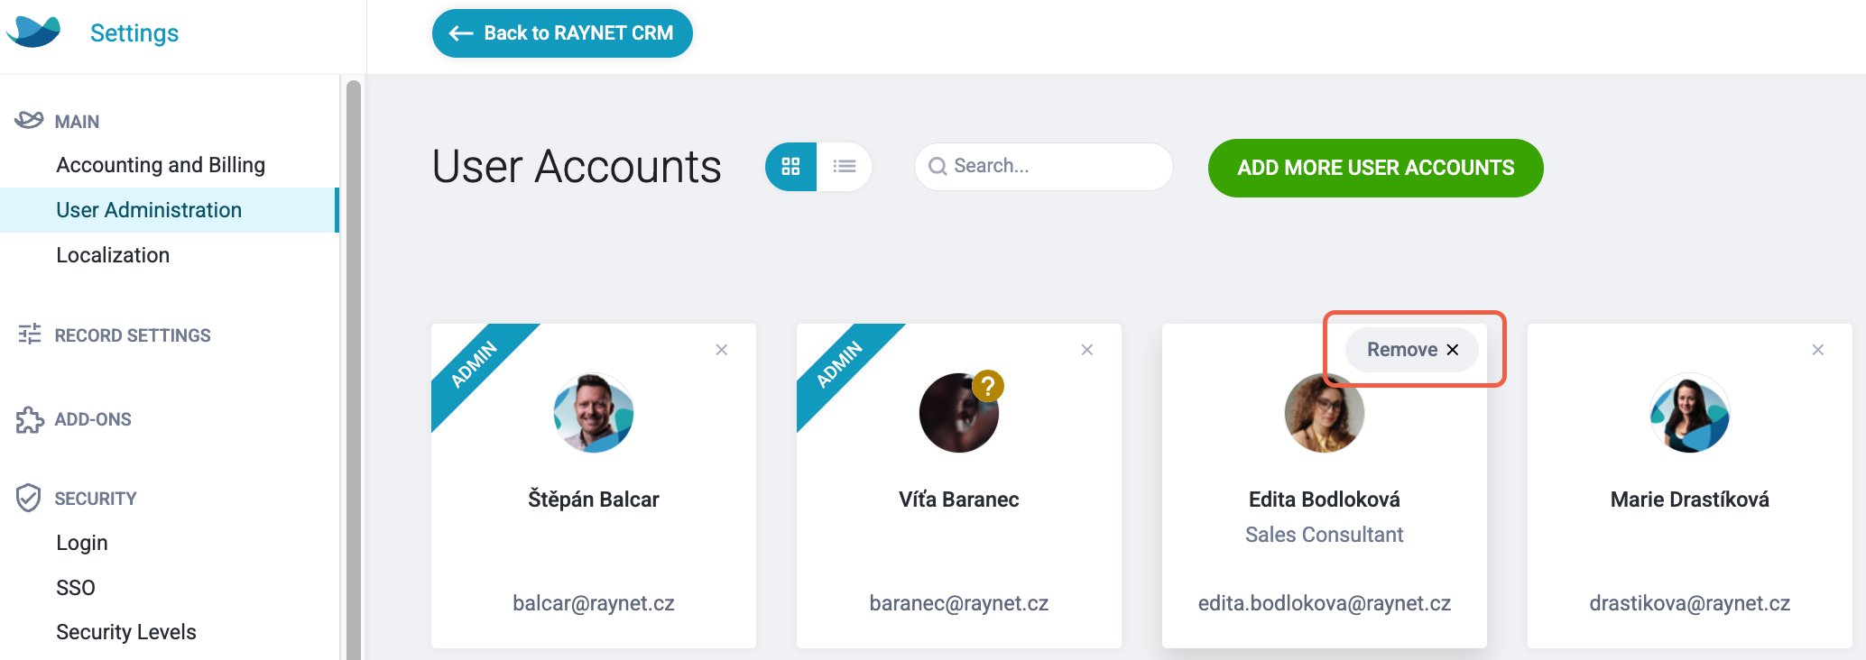This screenshot has width=1866, height=660.
Task: Click the question mark badge on Víťa Baranec
Action: coord(988,387)
